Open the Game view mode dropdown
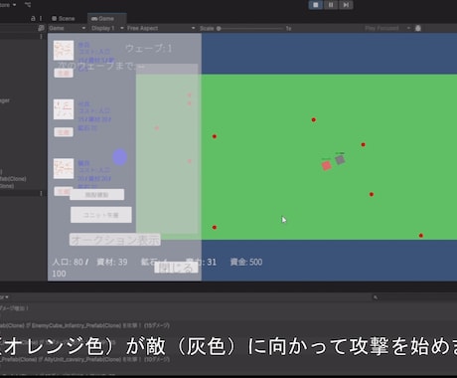Screen dimensions: 457x378 [67, 28]
